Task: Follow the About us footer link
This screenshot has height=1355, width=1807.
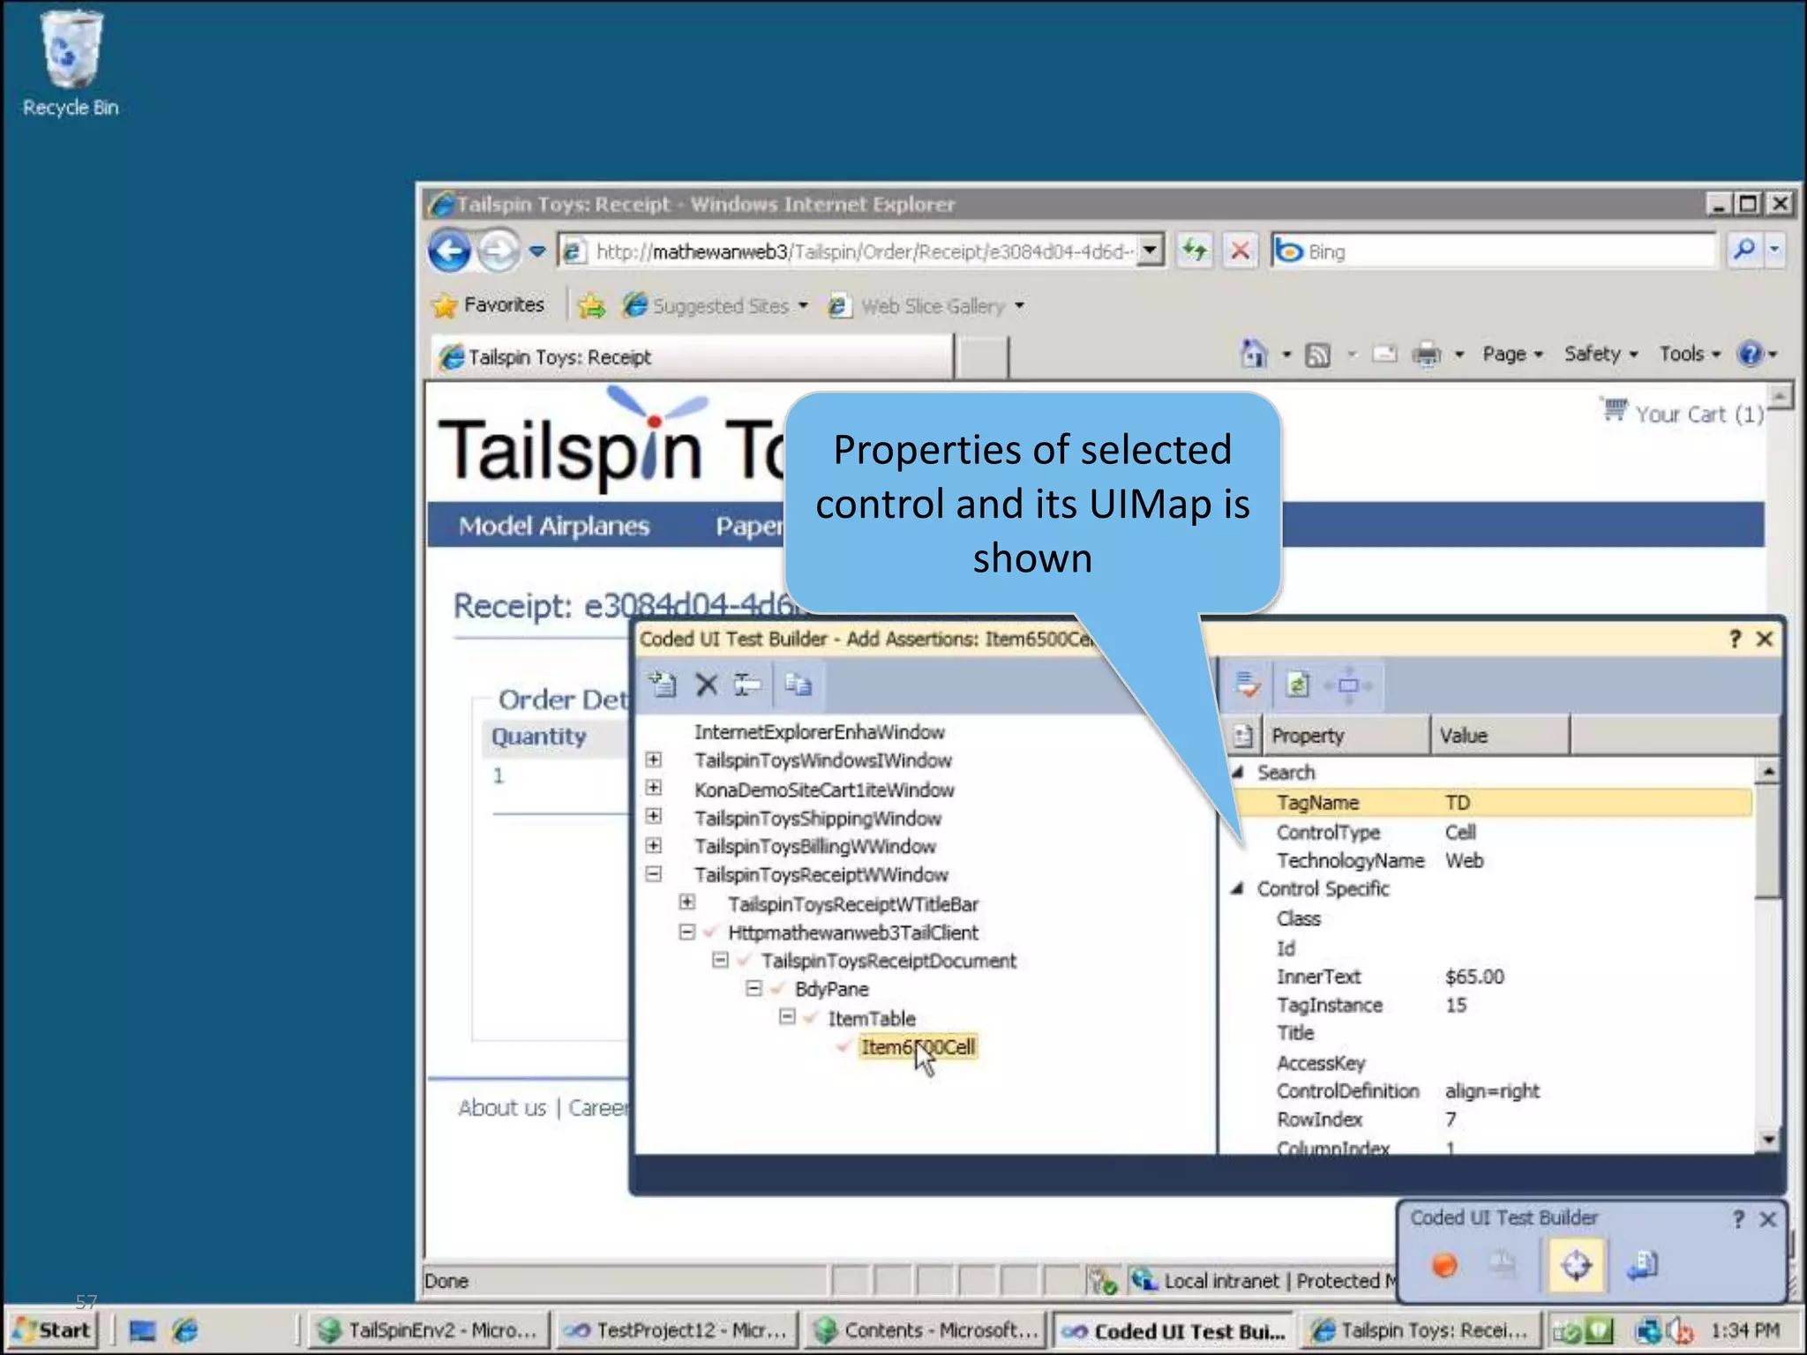Action: (502, 1108)
